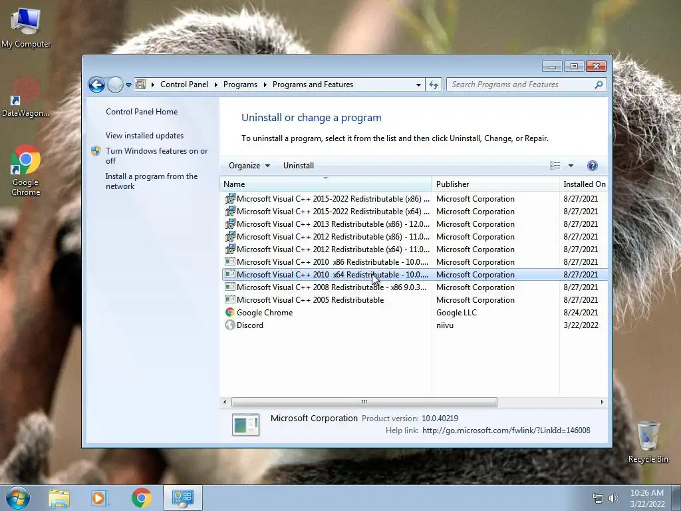681x511 pixels.
Task: Click Programs and Features breadcrumb
Action: pyautogui.click(x=313, y=85)
